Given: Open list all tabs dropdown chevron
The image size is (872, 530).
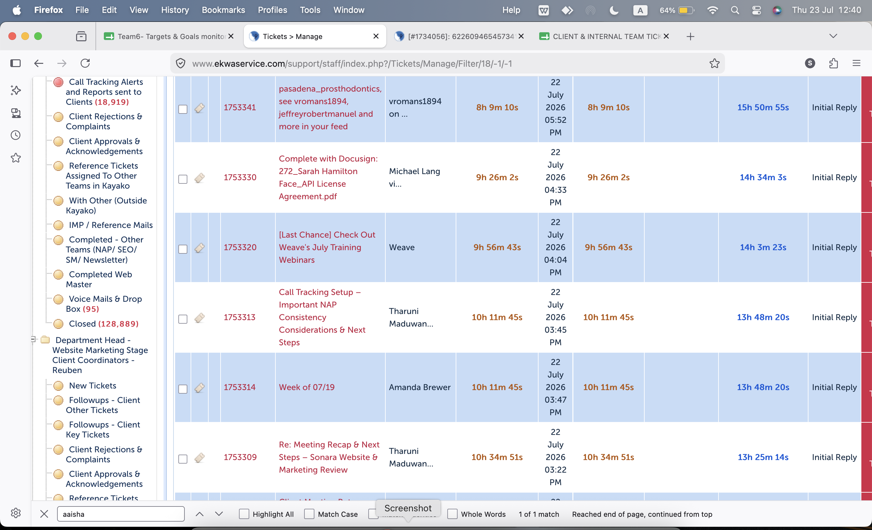Looking at the screenshot, I should point(833,36).
